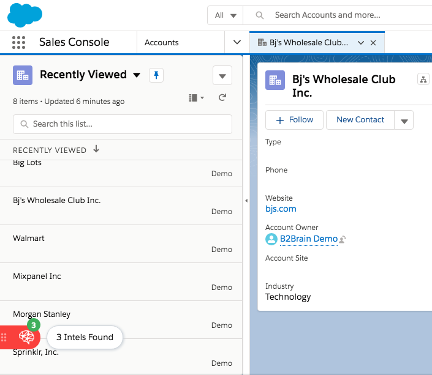Open the Sprinklr, Inc. account
Image resolution: width=432 pixels, height=375 pixels.
click(121, 357)
